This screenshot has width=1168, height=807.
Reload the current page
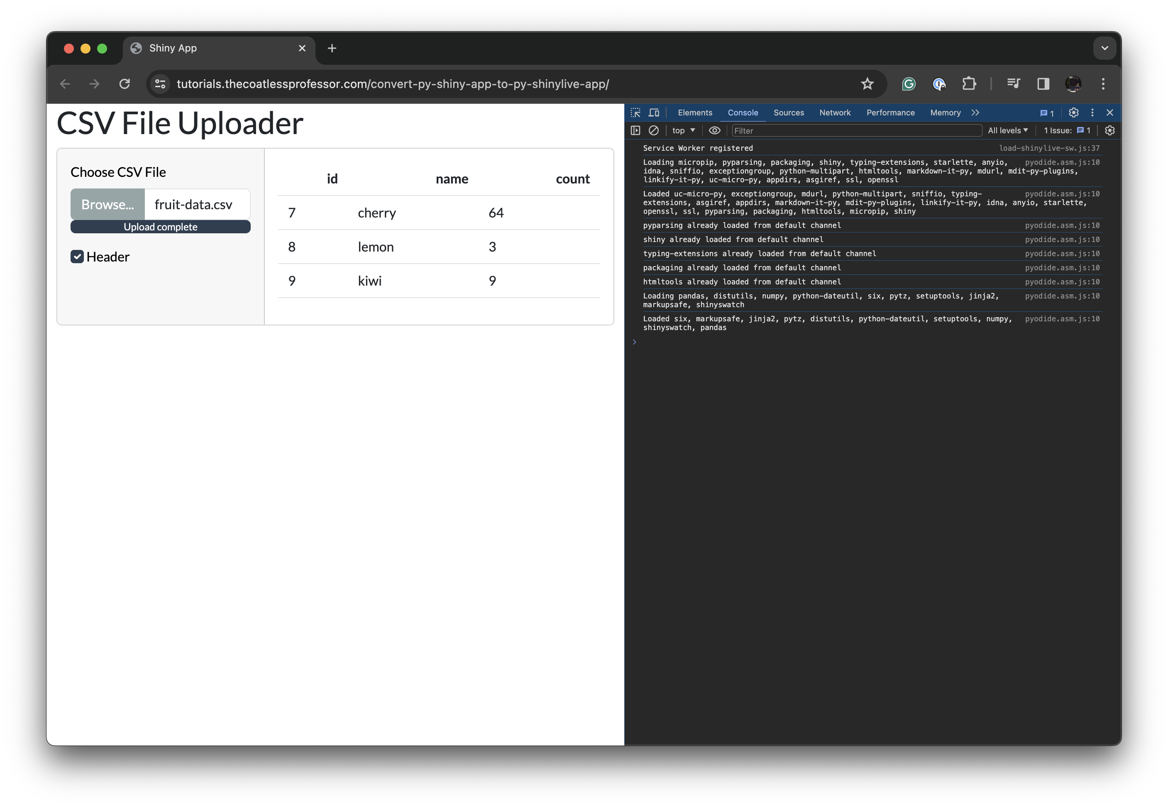pyautogui.click(x=125, y=84)
